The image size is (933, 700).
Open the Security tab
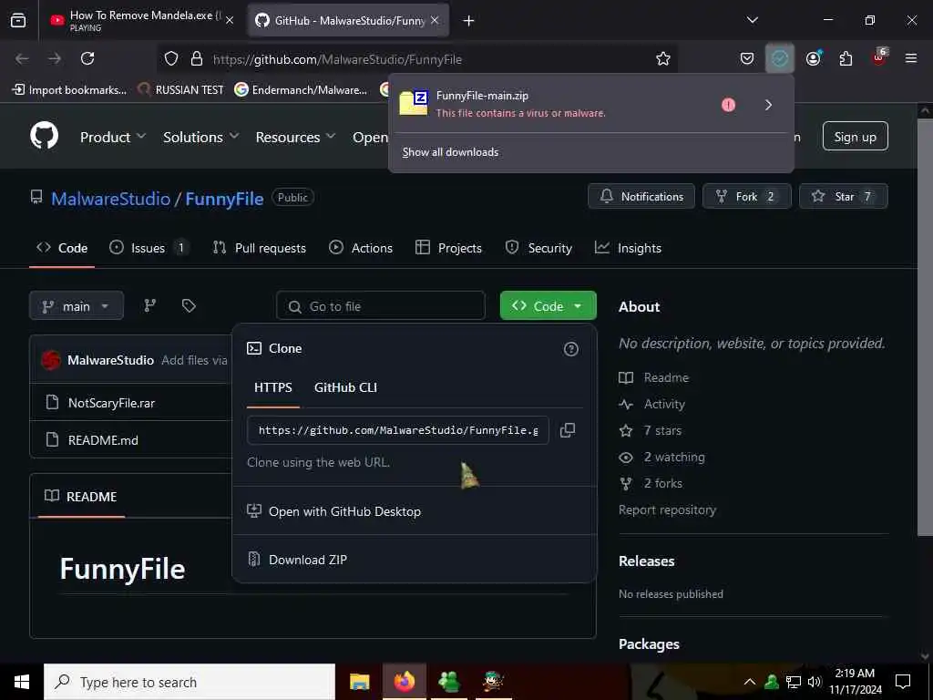pos(538,248)
